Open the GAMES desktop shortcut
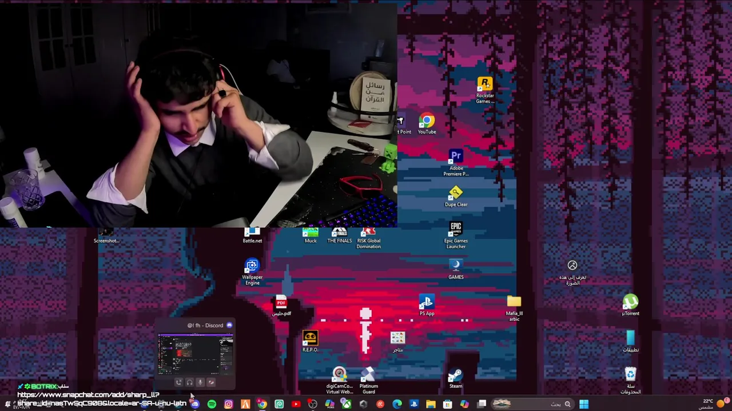The image size is (732, 411). pos(456,269)
